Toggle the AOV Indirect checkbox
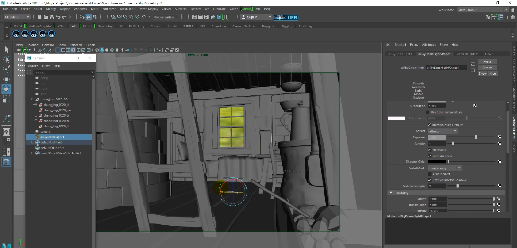The height and width of the screenshot is (248, 517). point(429,174)
